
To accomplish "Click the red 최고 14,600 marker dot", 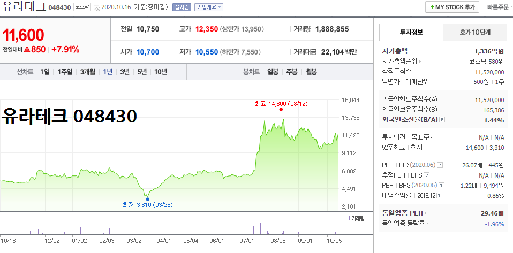I will click(281, 110).
